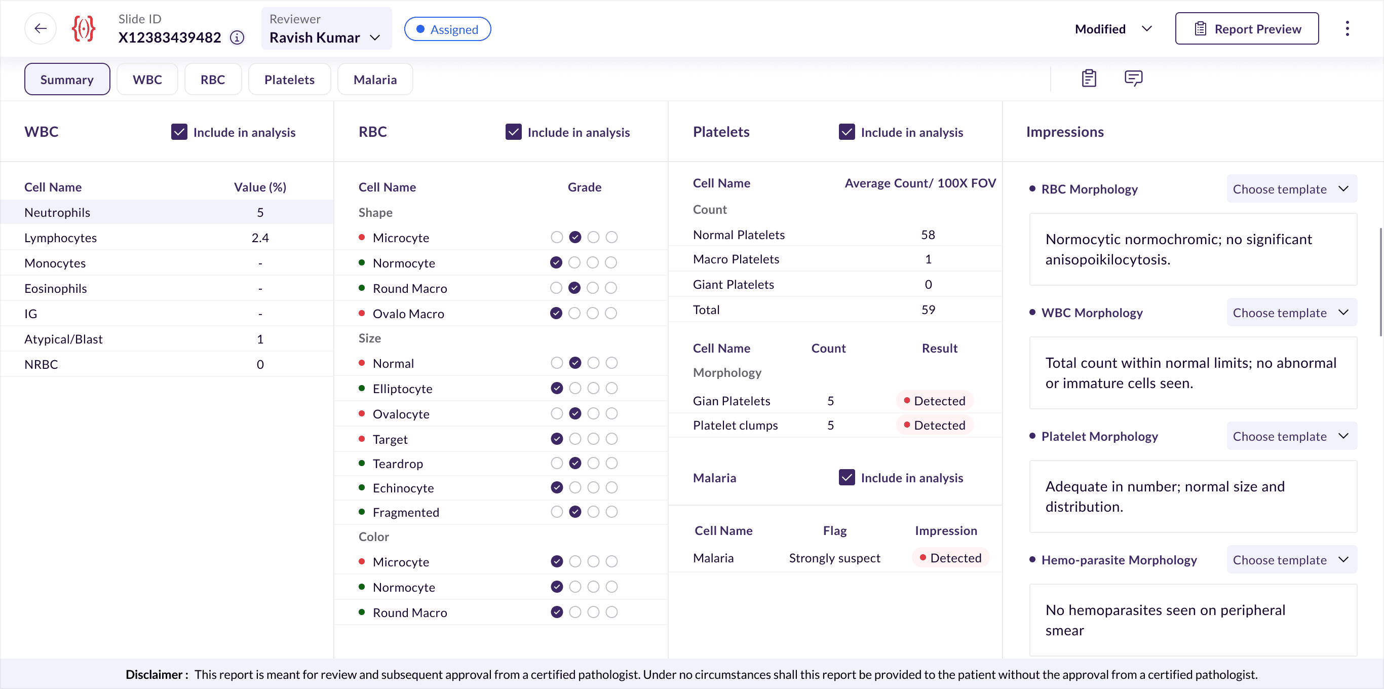Screen dimensions: 1384x689
Task: Click the Slide ID info icon
Action: [x=237, y=37]
